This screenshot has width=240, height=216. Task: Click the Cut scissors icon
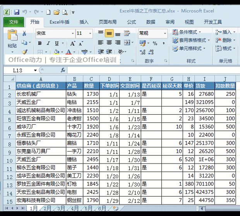pyautogui.click(x=24, y=33)
